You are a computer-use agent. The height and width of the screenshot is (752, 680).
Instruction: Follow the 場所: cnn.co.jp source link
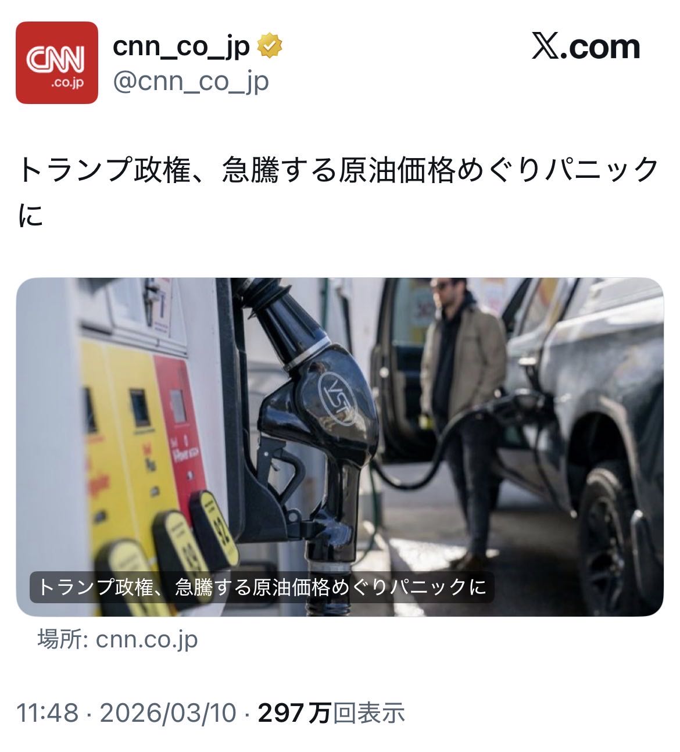point(118,639)
